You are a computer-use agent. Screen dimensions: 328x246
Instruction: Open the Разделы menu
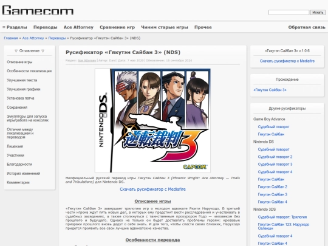15,27
